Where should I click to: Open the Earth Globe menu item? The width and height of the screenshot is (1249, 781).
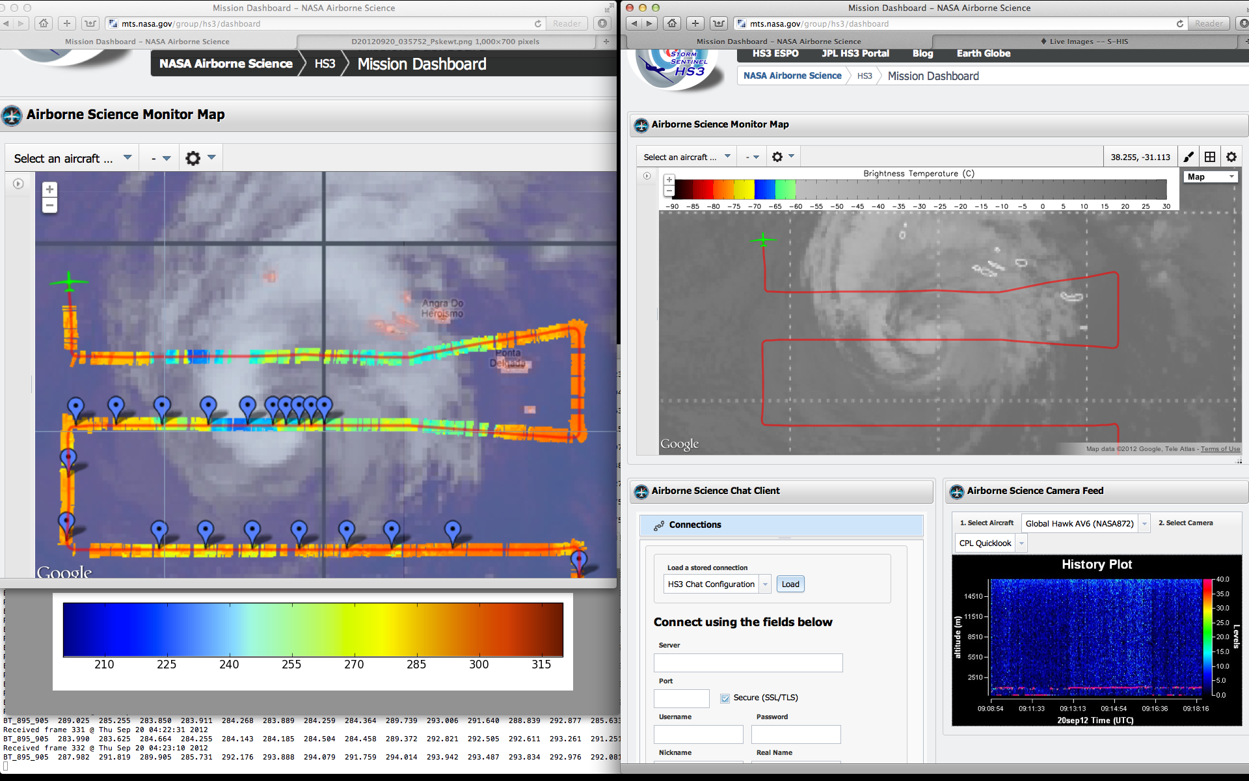tap(983, 53)
